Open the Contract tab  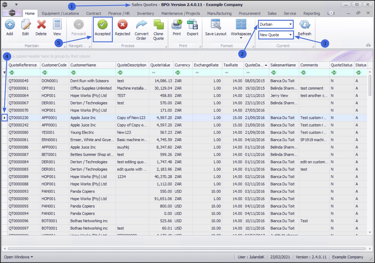94,13
